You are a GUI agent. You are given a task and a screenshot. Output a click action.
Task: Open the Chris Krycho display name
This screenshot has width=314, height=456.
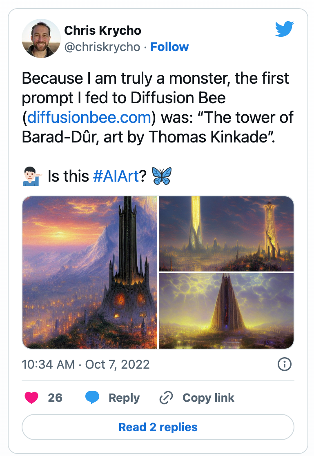[102, 31]
